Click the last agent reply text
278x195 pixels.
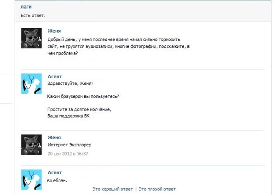coord(57,180)
